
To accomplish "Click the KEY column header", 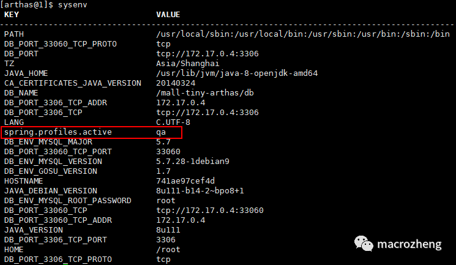I will coord(12,15).
